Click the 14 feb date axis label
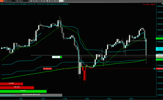This screenshot has height=100, width=163. point(87,99)
